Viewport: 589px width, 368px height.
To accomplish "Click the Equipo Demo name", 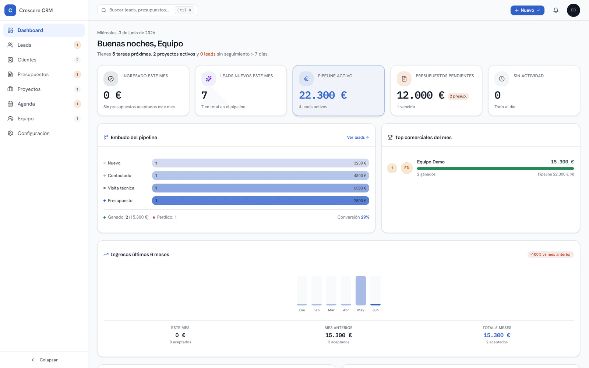I will [x=431, y=162].
